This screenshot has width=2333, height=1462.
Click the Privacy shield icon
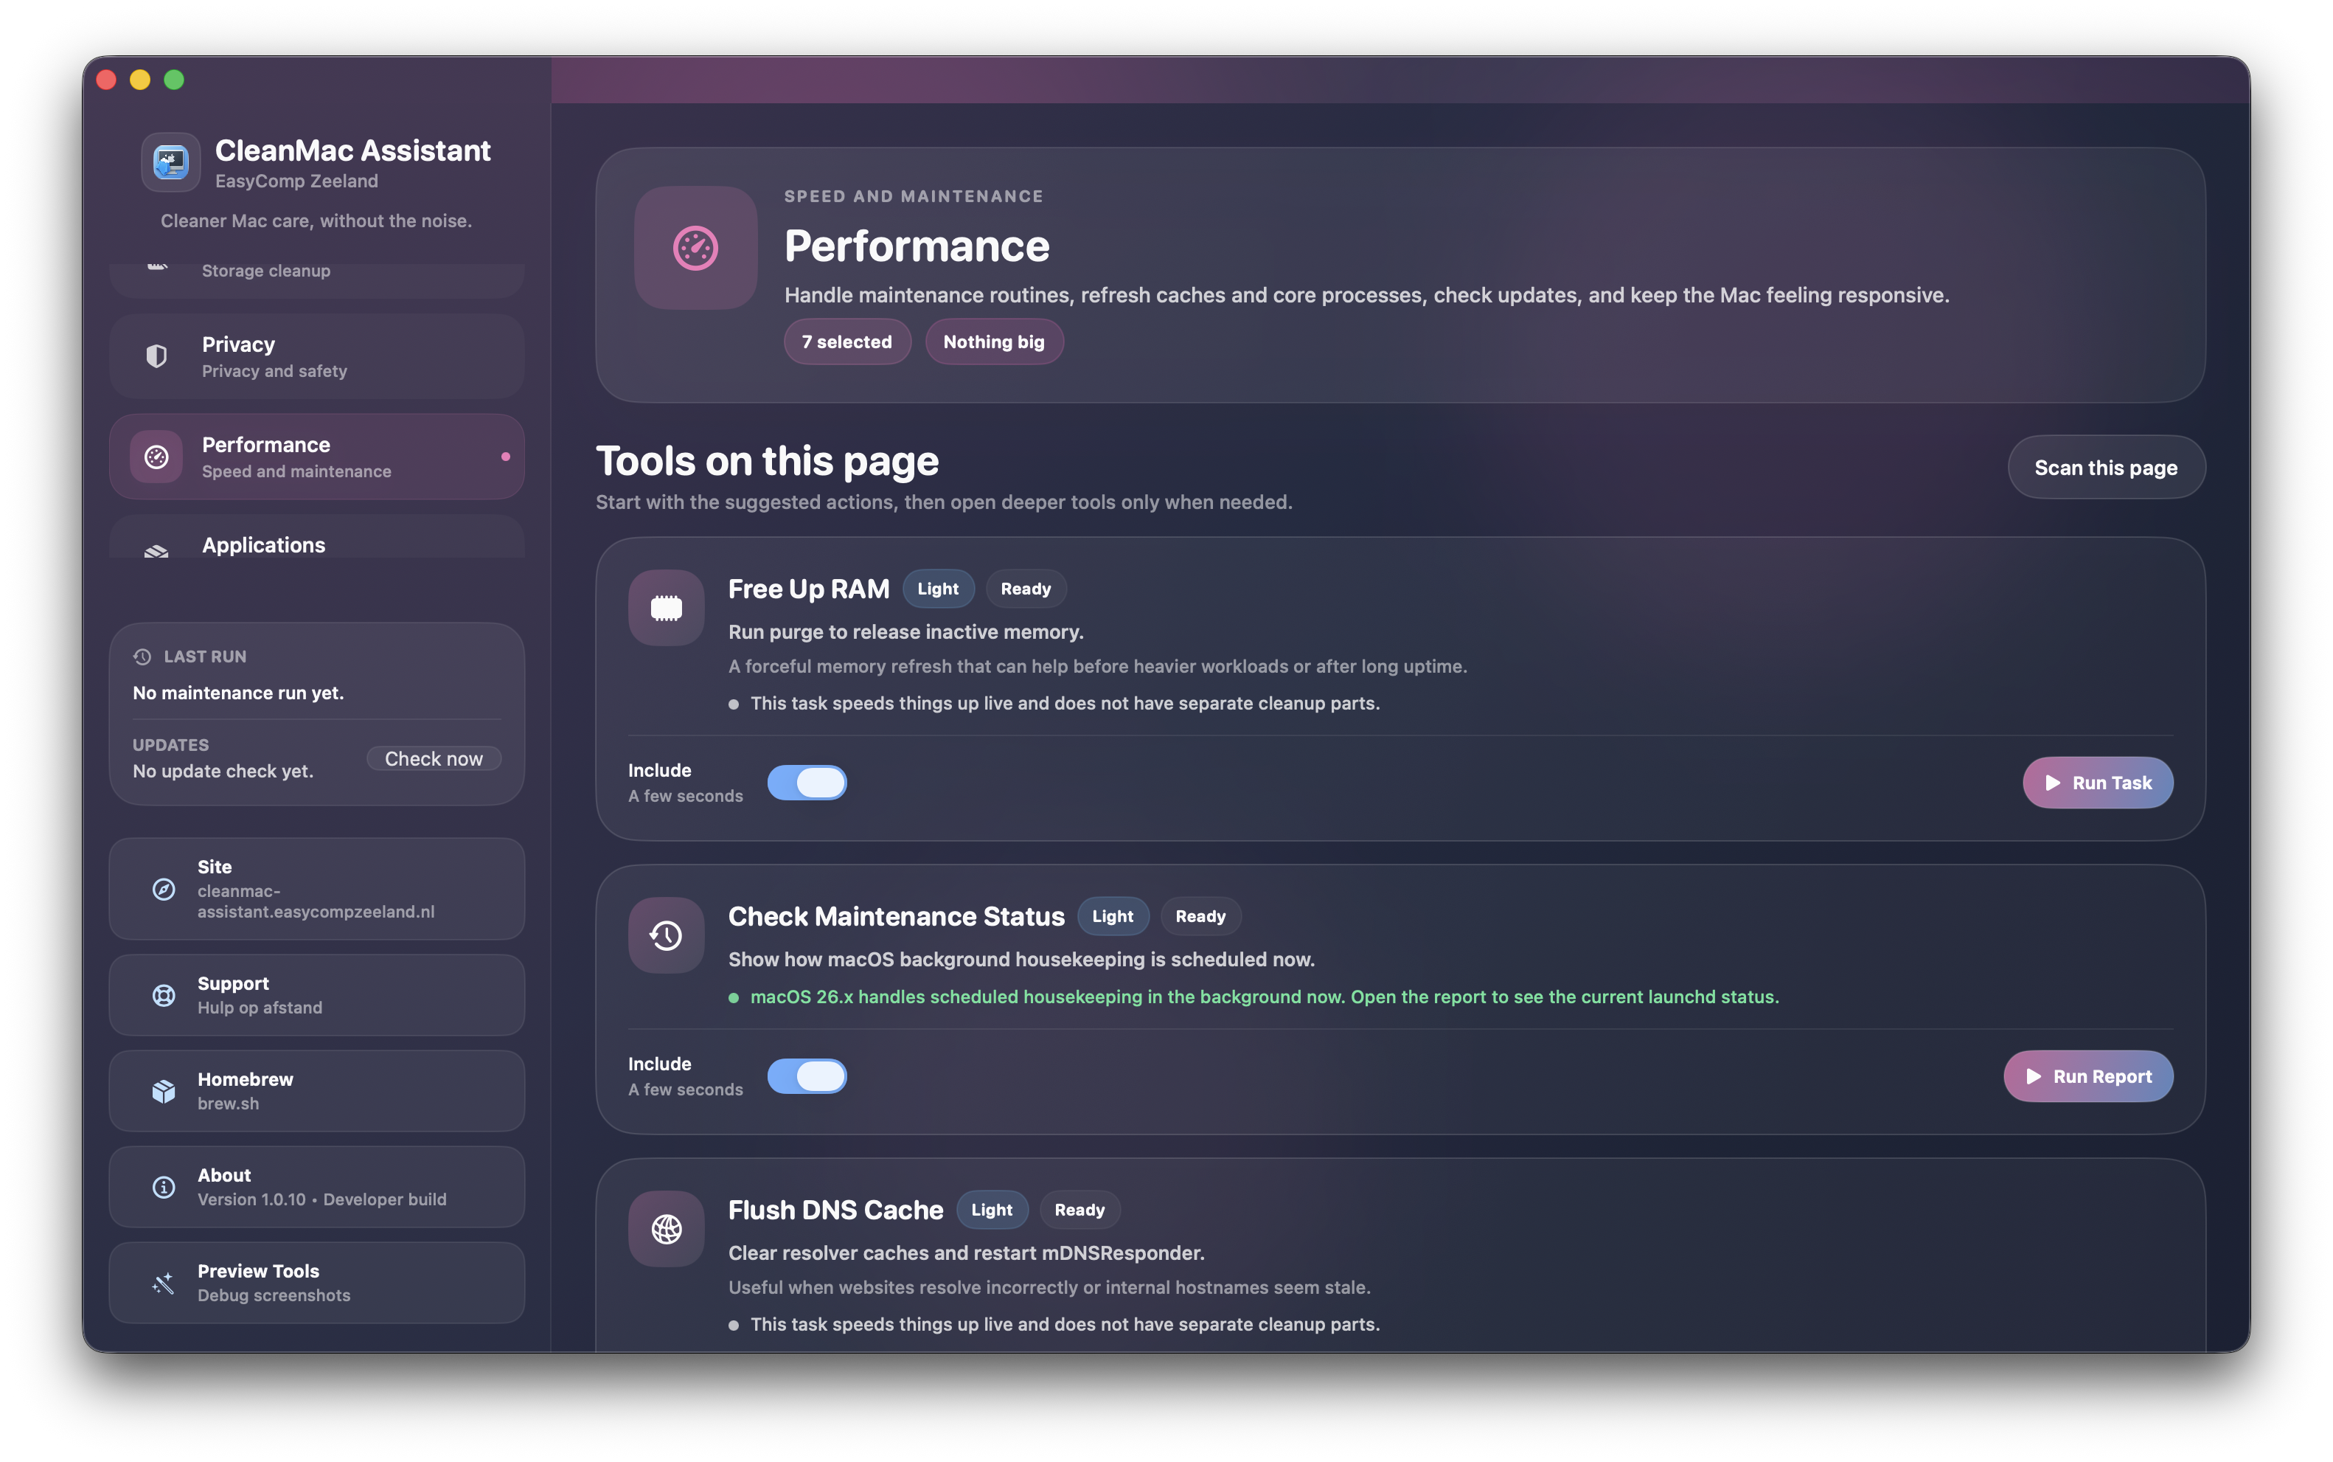[x=156, y=356]
